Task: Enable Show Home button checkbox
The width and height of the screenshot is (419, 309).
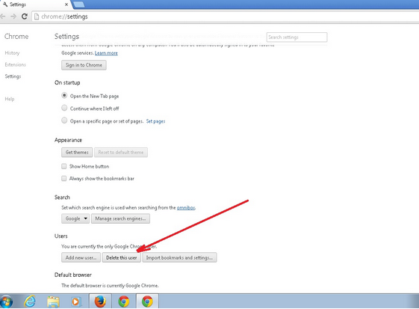Action: click(64, 166)
